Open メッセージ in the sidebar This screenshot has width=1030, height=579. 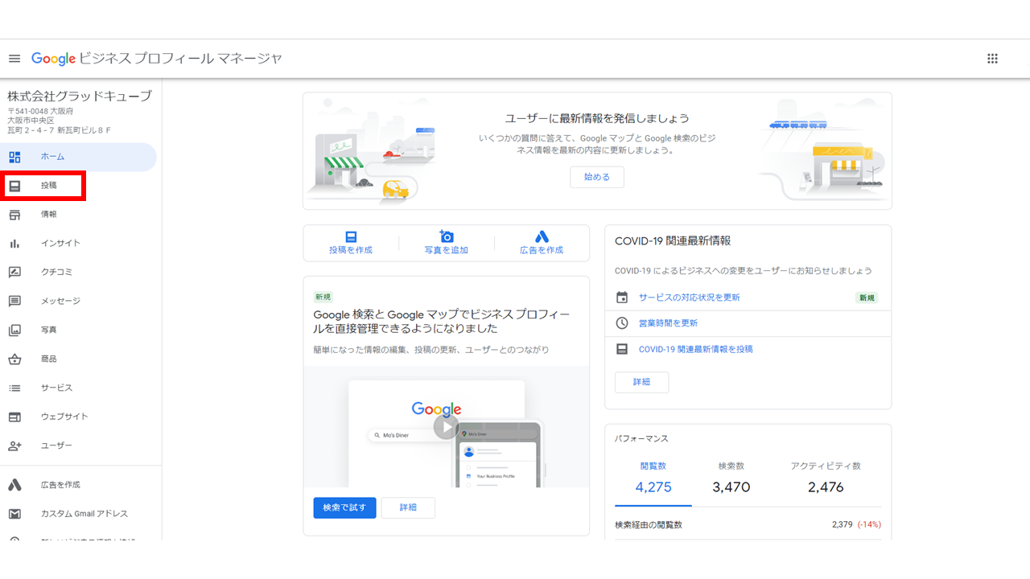(x=78, y=302)
